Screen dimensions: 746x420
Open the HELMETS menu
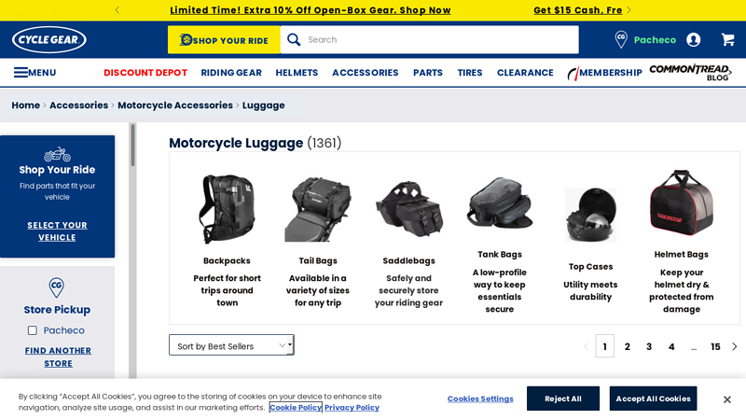(x=297, y=73)
